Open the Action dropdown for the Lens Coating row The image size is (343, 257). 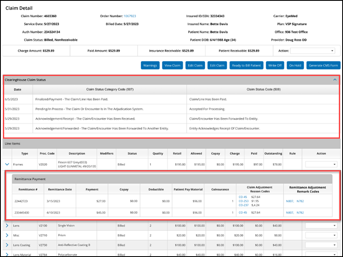pos(320,244)
